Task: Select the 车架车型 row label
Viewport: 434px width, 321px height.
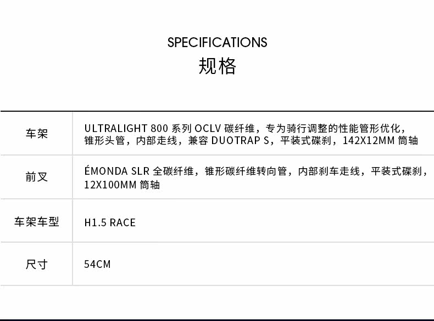Action: tap(37, 222)
